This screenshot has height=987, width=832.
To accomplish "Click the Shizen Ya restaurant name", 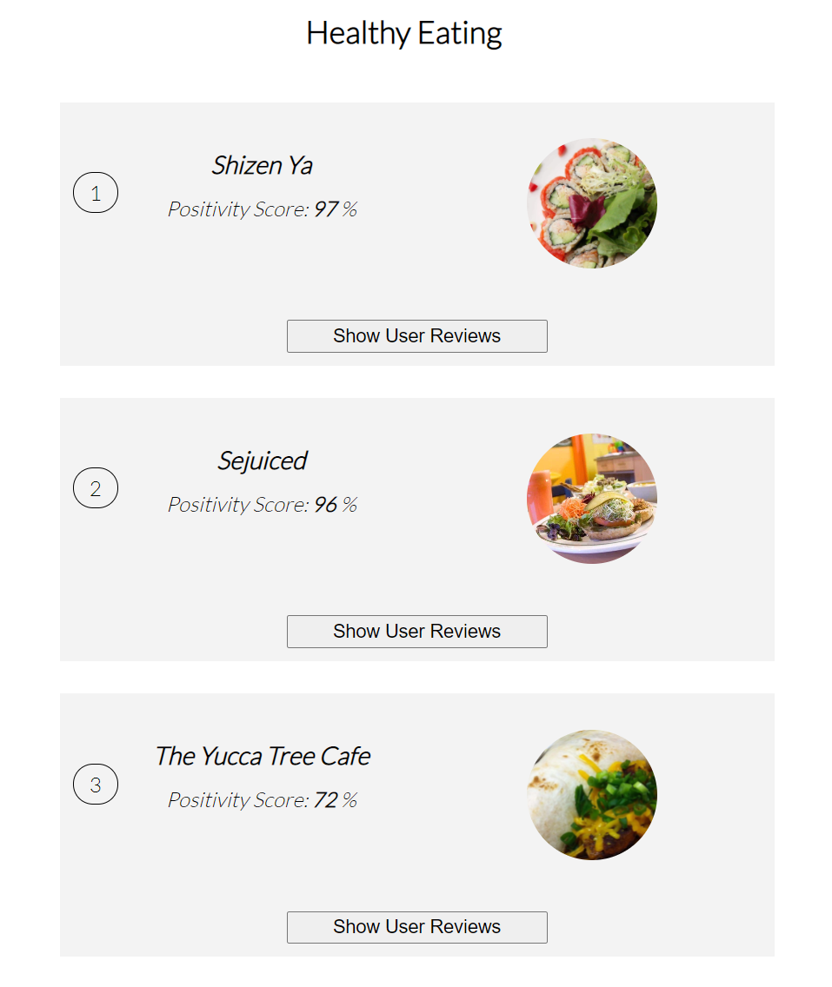I will pos(262,166).
